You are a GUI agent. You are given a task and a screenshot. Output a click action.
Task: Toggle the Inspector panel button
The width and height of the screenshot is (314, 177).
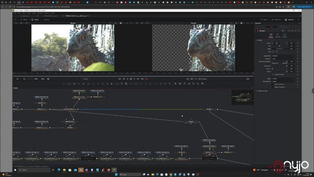pyautogui.click(x=289, y=20)
